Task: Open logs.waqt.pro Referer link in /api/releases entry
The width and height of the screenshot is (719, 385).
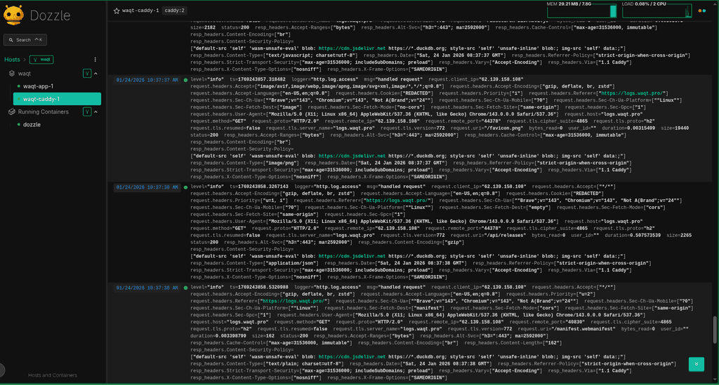Action: pyautogui.click(x=397, y=201)
